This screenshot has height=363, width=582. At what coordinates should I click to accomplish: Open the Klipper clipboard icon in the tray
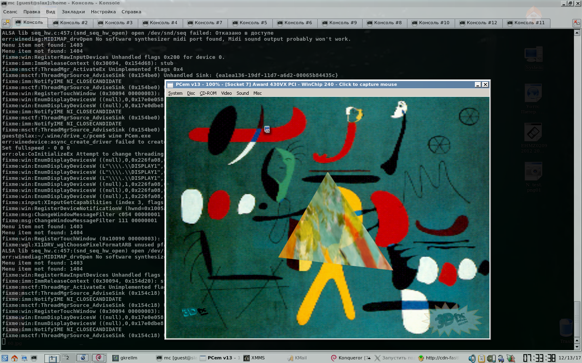(x=482, y=358)
